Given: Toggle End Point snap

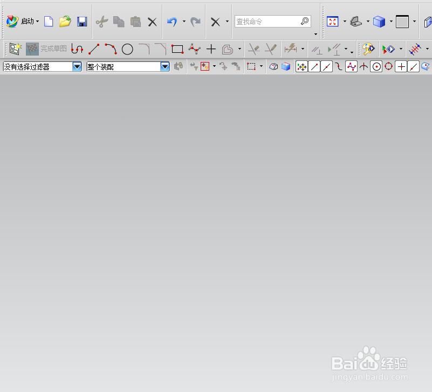Looking at the screenshot, I should click(314, 67).
